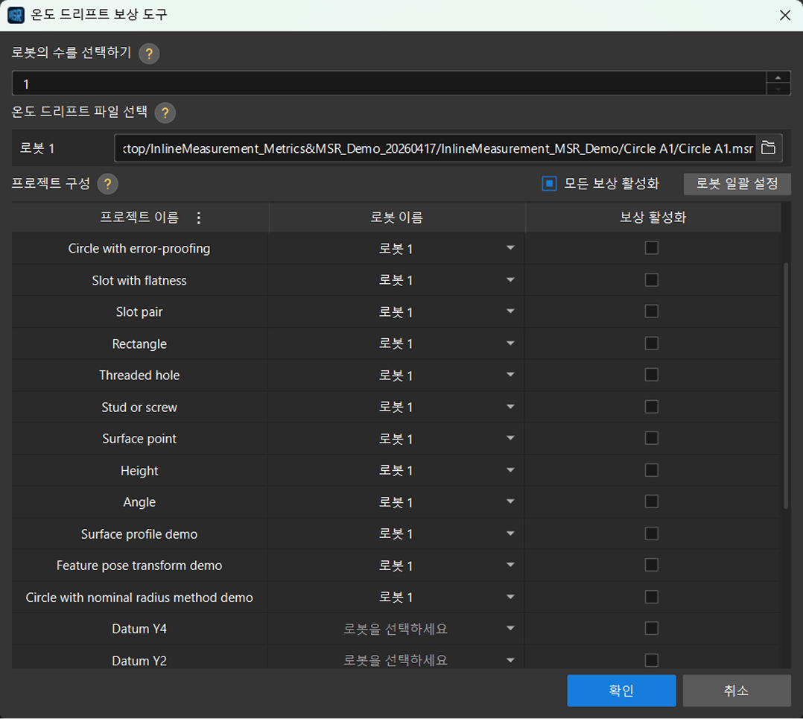Enable compensation for Circle with nominal radius method demo
The image size is (803, 719).
pyautogui.click(x=651, y=597)
